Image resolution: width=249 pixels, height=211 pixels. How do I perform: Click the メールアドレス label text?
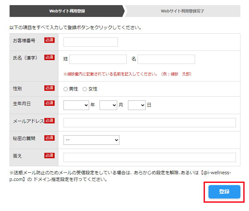(x=29, y=121)
